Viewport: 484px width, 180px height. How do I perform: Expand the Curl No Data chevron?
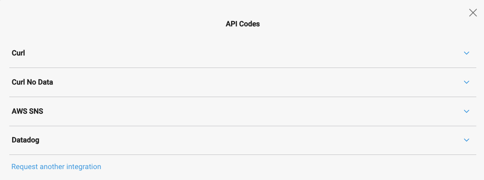click(467, 82)
